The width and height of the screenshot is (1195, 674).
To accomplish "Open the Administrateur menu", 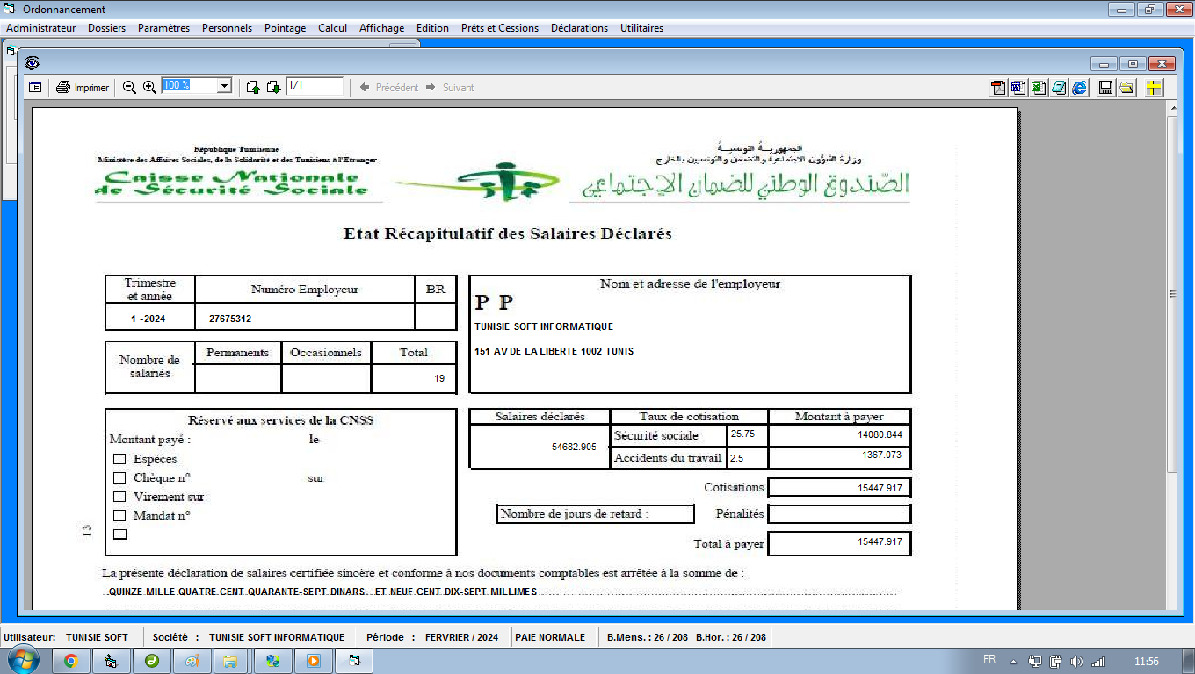I will pos(41,28).
